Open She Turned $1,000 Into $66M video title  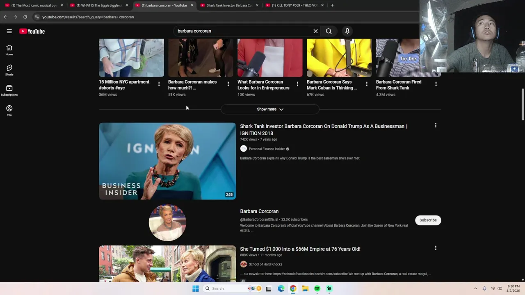[x=300, y=249]
